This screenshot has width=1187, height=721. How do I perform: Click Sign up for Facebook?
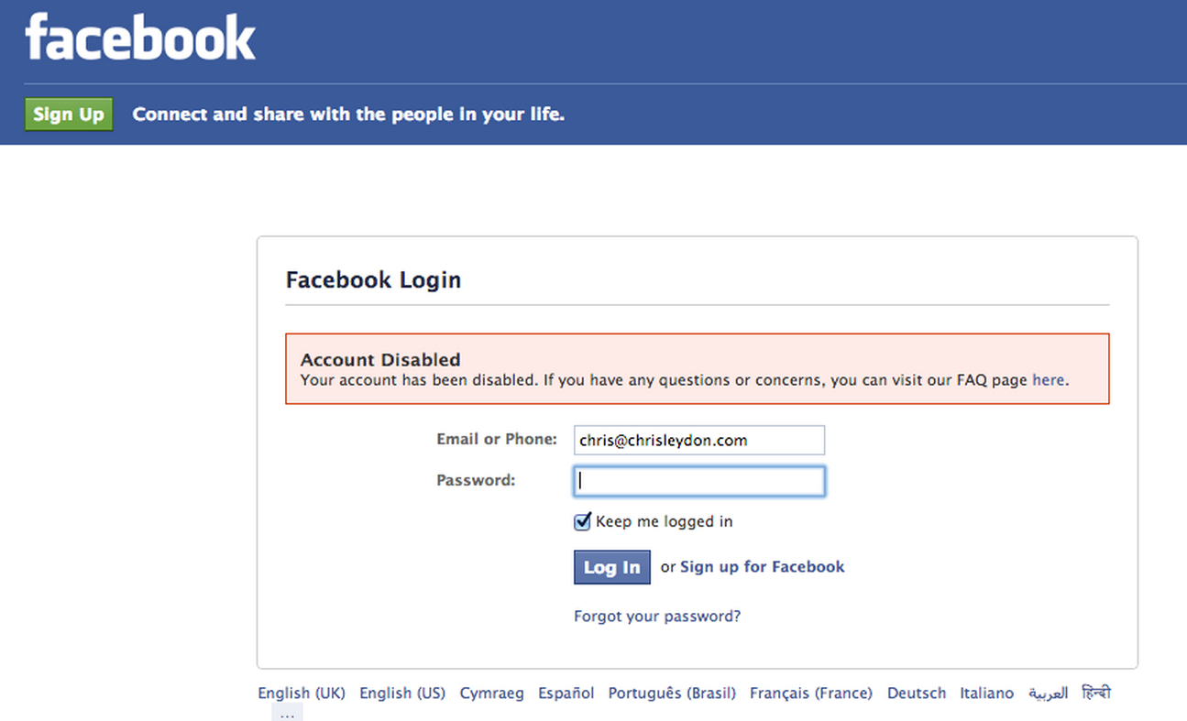(762, 566)
